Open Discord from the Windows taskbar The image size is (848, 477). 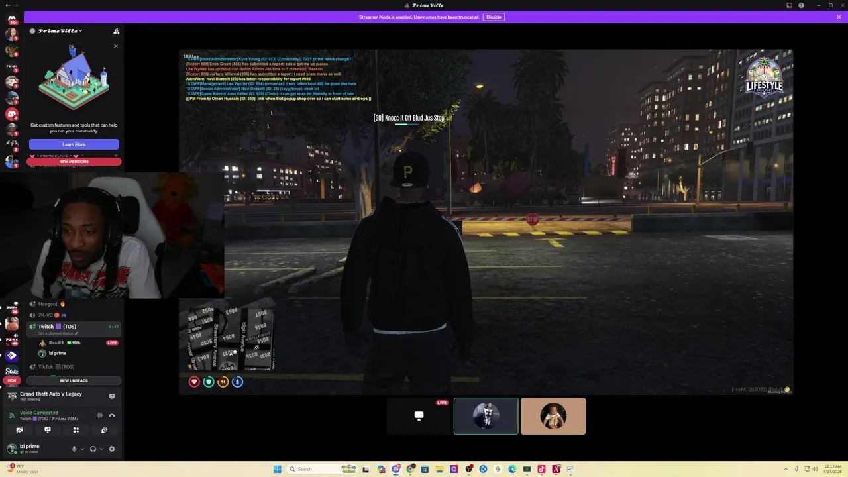point(396,469)
